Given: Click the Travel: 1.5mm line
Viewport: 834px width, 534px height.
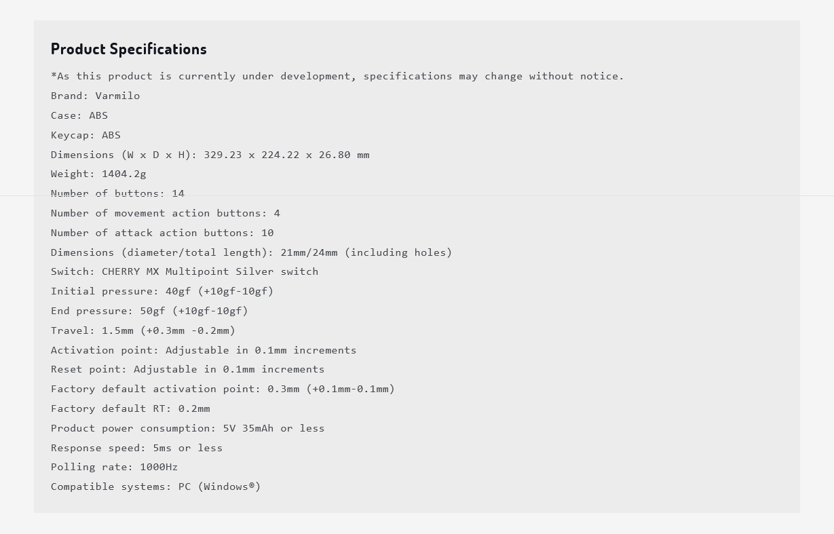Looking at the screenshot, I should tap(143, 330).
